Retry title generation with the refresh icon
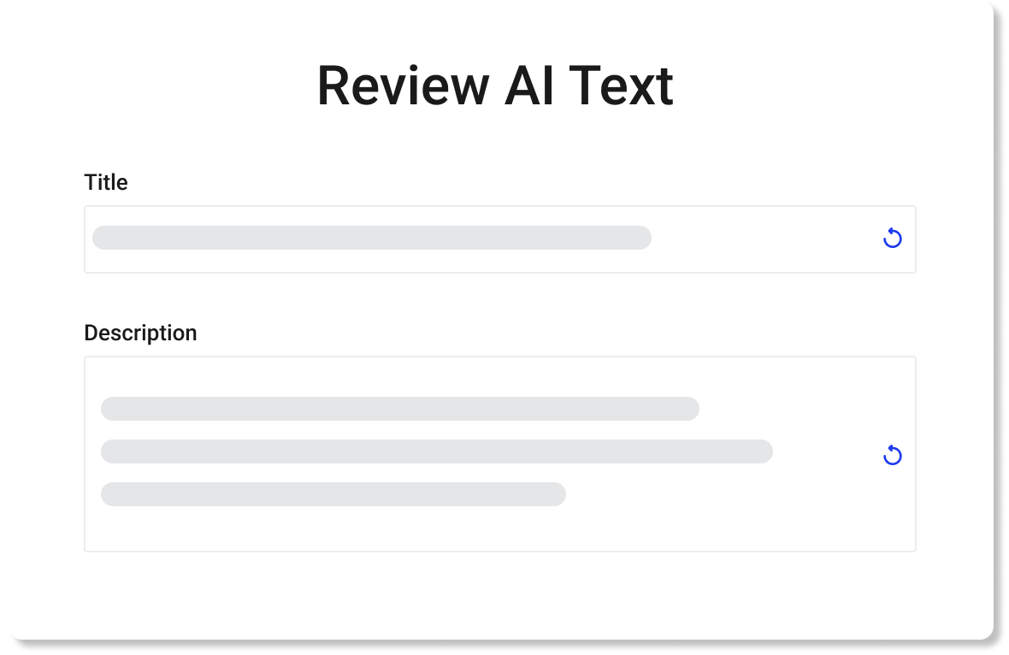Viewport: 1009px width, 655px height. 892,239
